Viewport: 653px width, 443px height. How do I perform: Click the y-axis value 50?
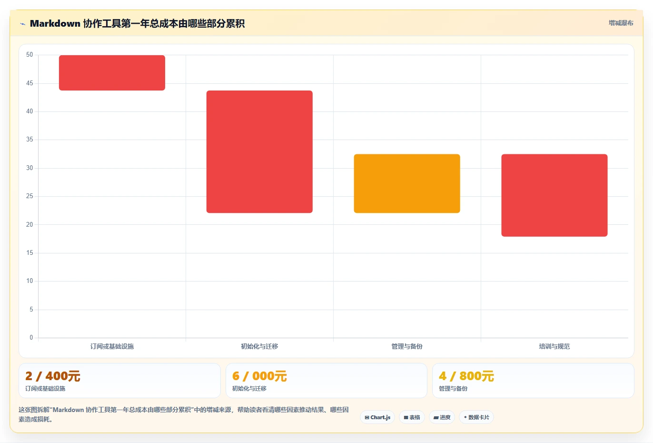pyautogui.click(x=30, y=55)
